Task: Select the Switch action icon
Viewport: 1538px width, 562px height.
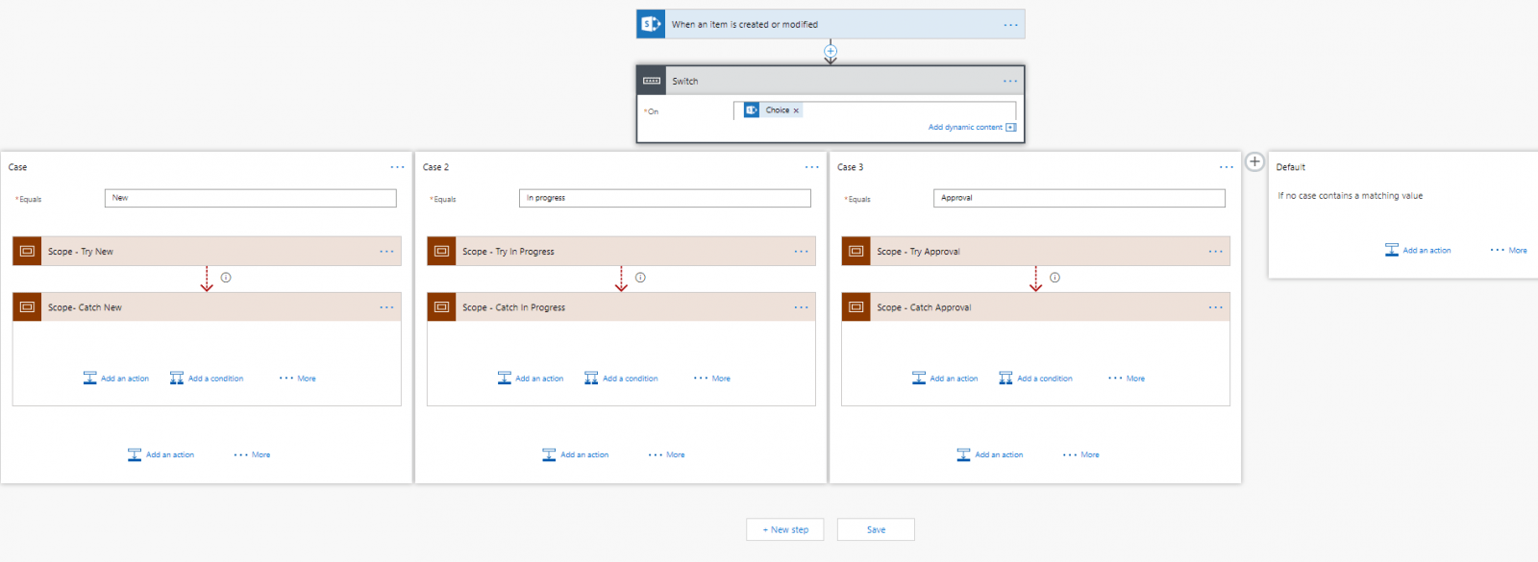Action: point(652,81)
